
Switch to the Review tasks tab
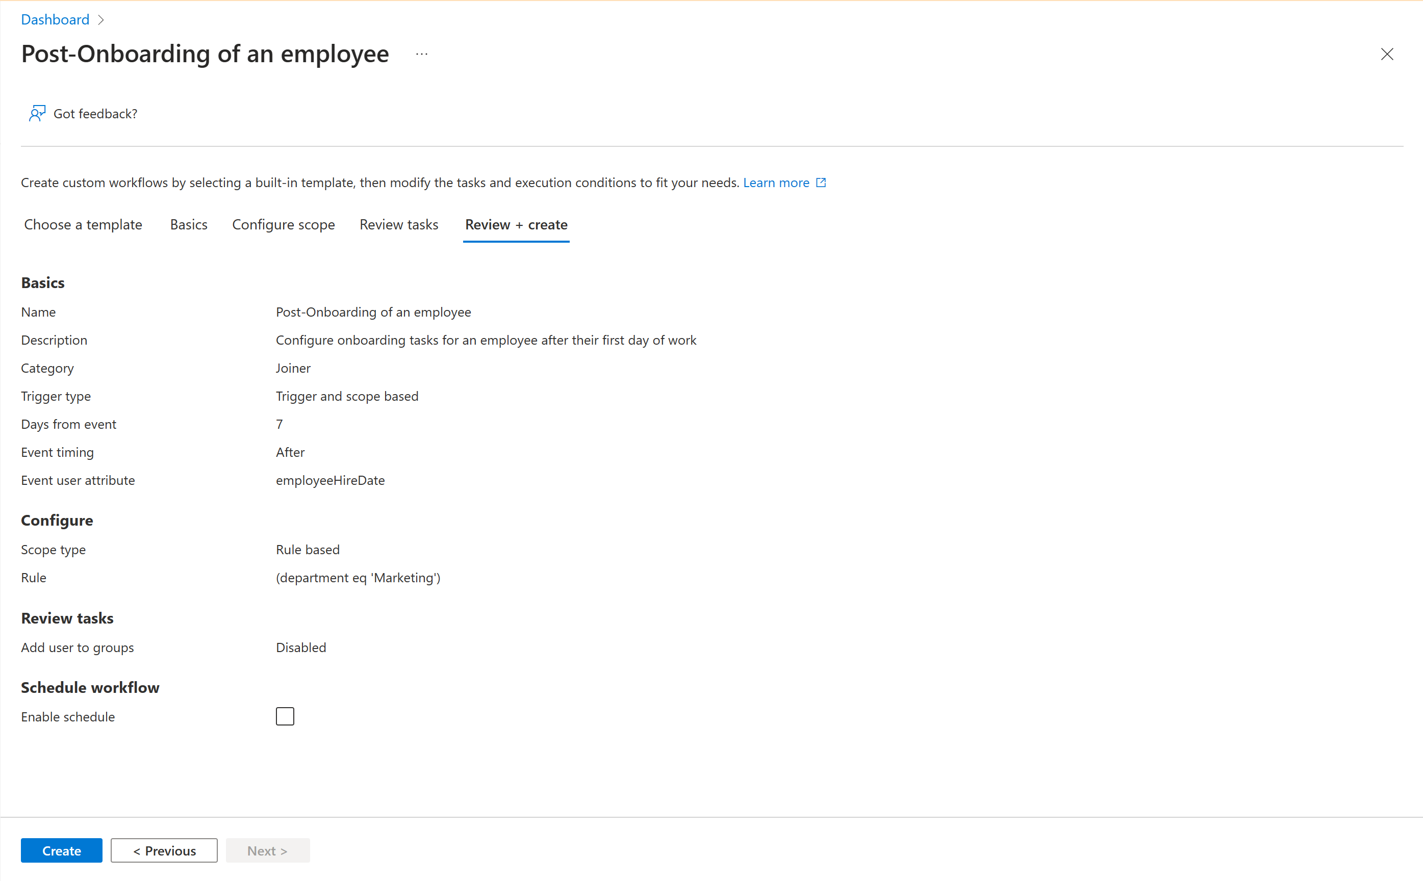click(x=396, y=224)
